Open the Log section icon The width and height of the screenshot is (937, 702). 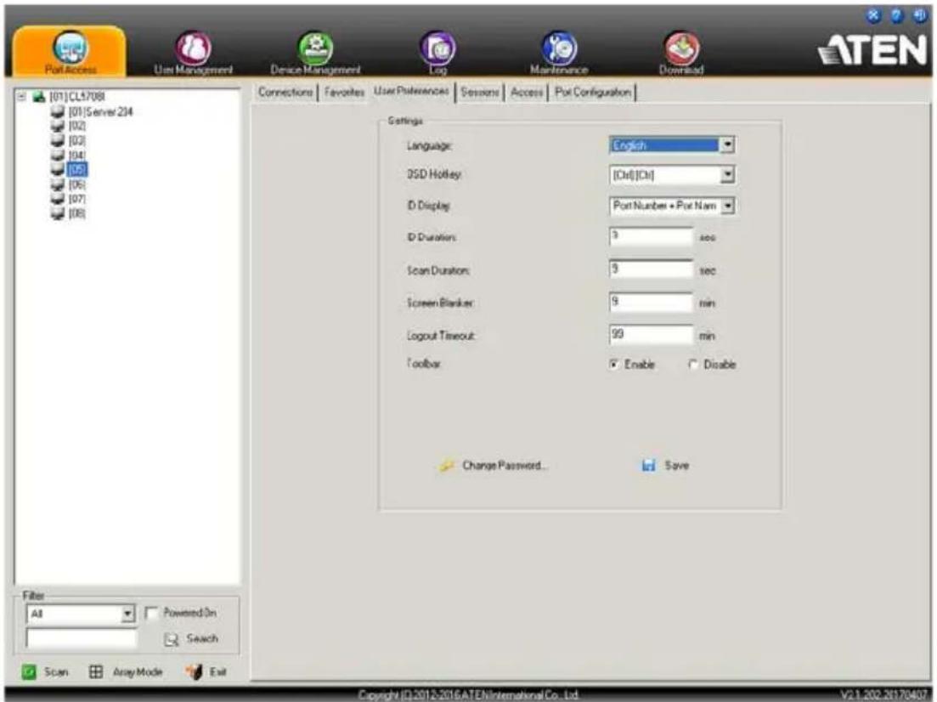pos(437,48)
